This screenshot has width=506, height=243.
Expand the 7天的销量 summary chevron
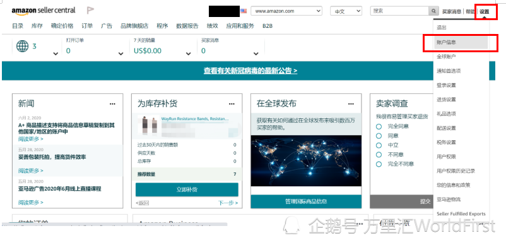pyautogui.click(x=188, y=54)
